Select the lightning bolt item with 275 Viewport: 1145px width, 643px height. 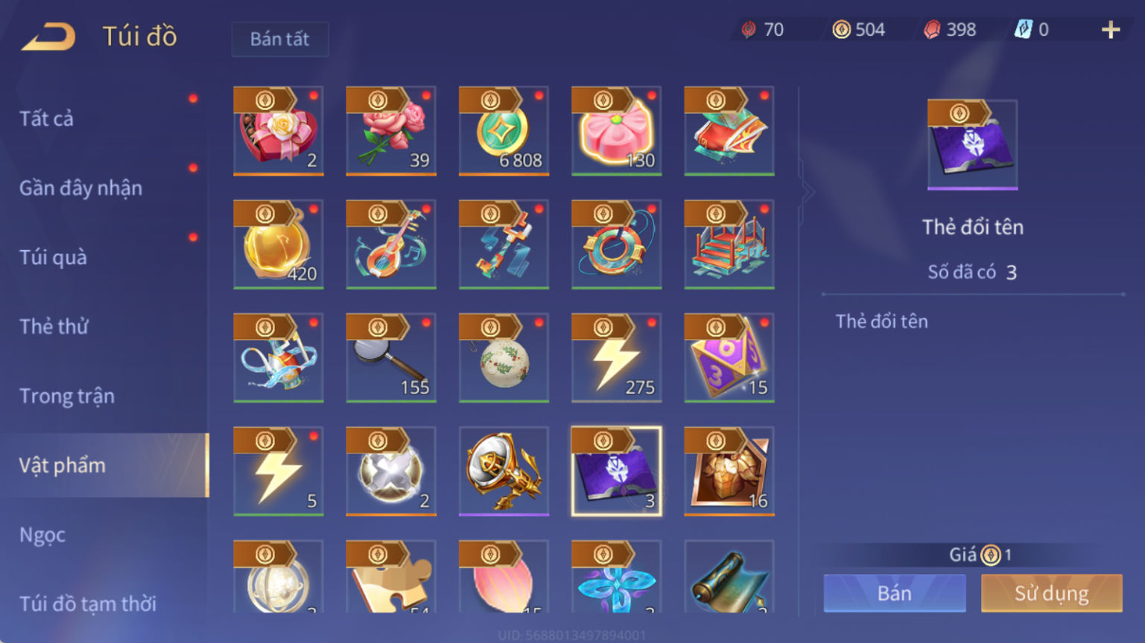pos(616,358)
